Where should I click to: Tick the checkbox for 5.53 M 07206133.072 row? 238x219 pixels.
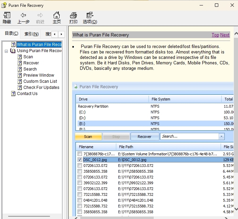(80, 165)
